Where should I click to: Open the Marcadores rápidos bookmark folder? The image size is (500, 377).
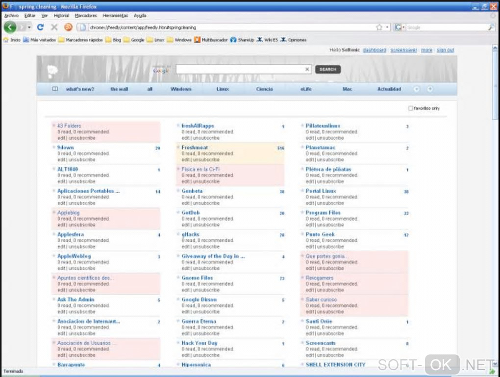coord(80,40)
